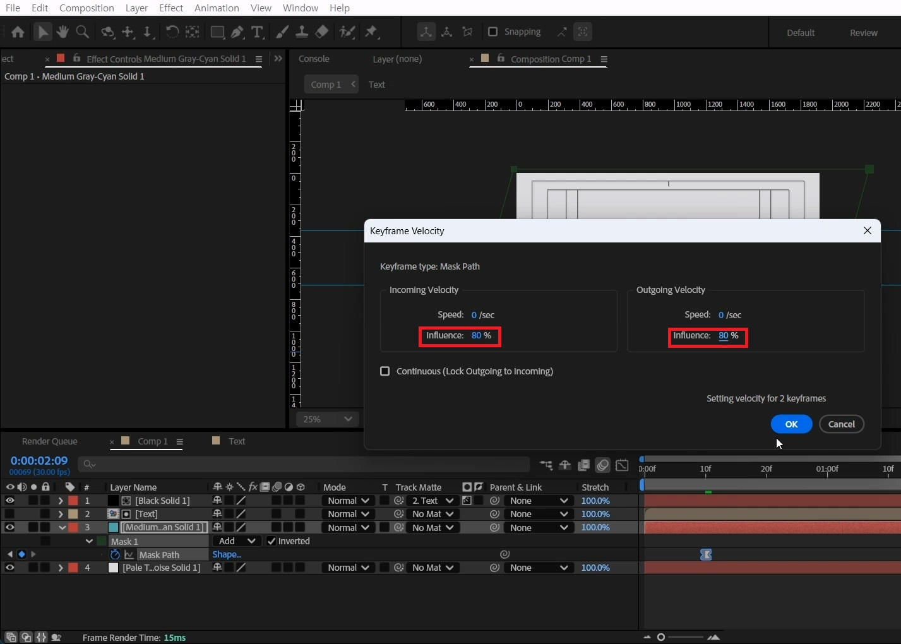Select the Rectangle shape tool

(x=217, y=32)
